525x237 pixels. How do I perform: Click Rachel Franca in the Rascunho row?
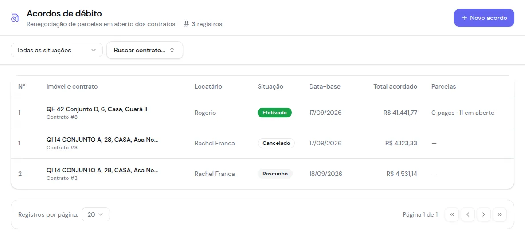click(x=215, y=174)
